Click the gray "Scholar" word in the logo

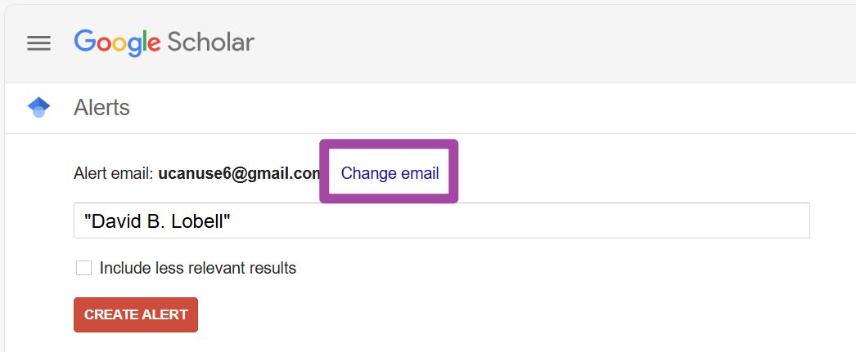tap(210, 42)
